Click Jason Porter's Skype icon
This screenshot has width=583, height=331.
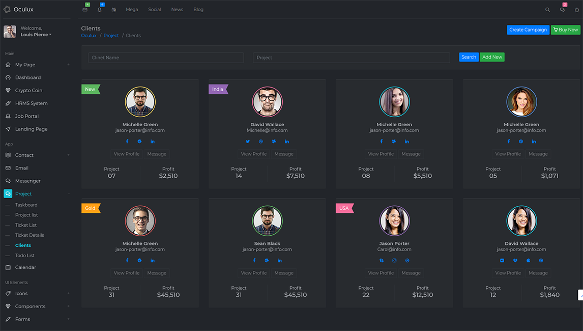[x=382, y=261]
